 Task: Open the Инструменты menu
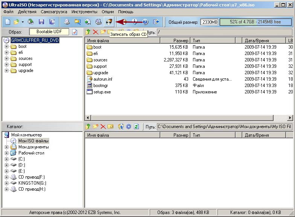coord(84,12)
